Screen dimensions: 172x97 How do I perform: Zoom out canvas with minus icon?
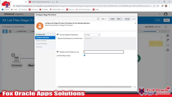(x=141, y=32)
